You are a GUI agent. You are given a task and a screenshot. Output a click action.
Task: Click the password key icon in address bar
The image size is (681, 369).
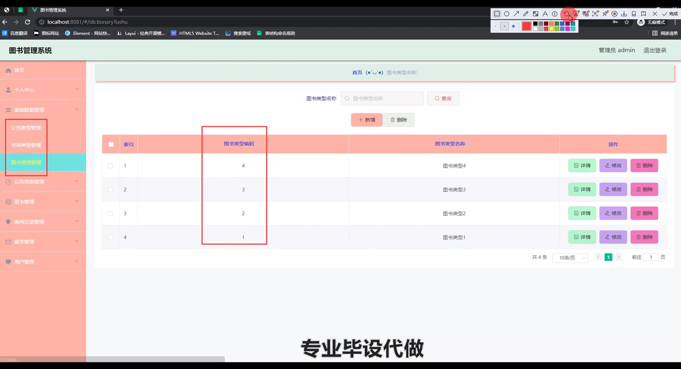point(615,22)
